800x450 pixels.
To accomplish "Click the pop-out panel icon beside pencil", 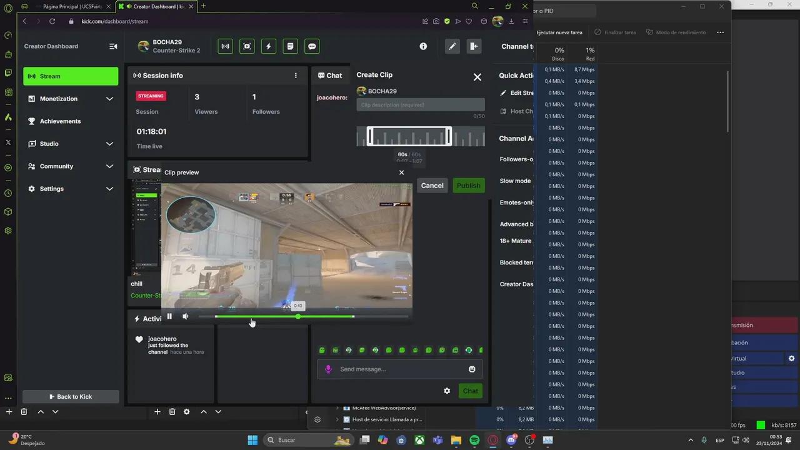I will pos(473,46).
